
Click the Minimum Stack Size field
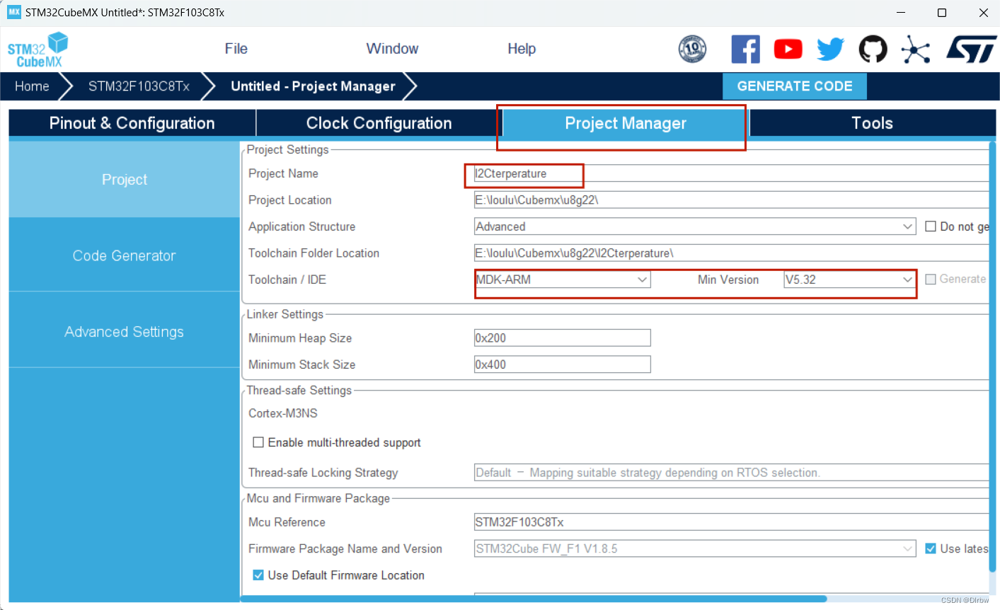click(562, 364)
